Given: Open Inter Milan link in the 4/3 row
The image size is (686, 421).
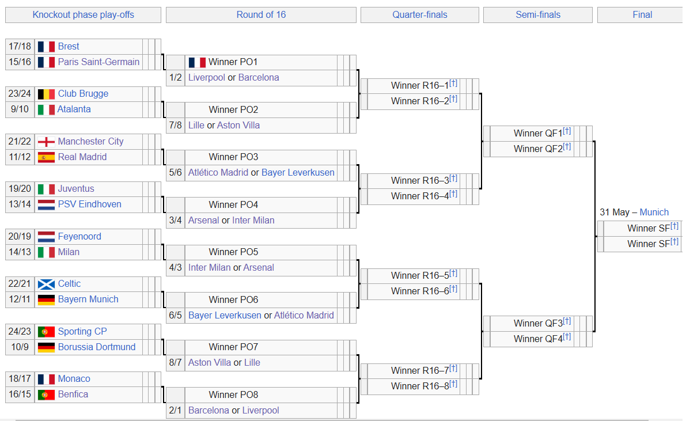Looking at the screenshot, I should [209, 268].
